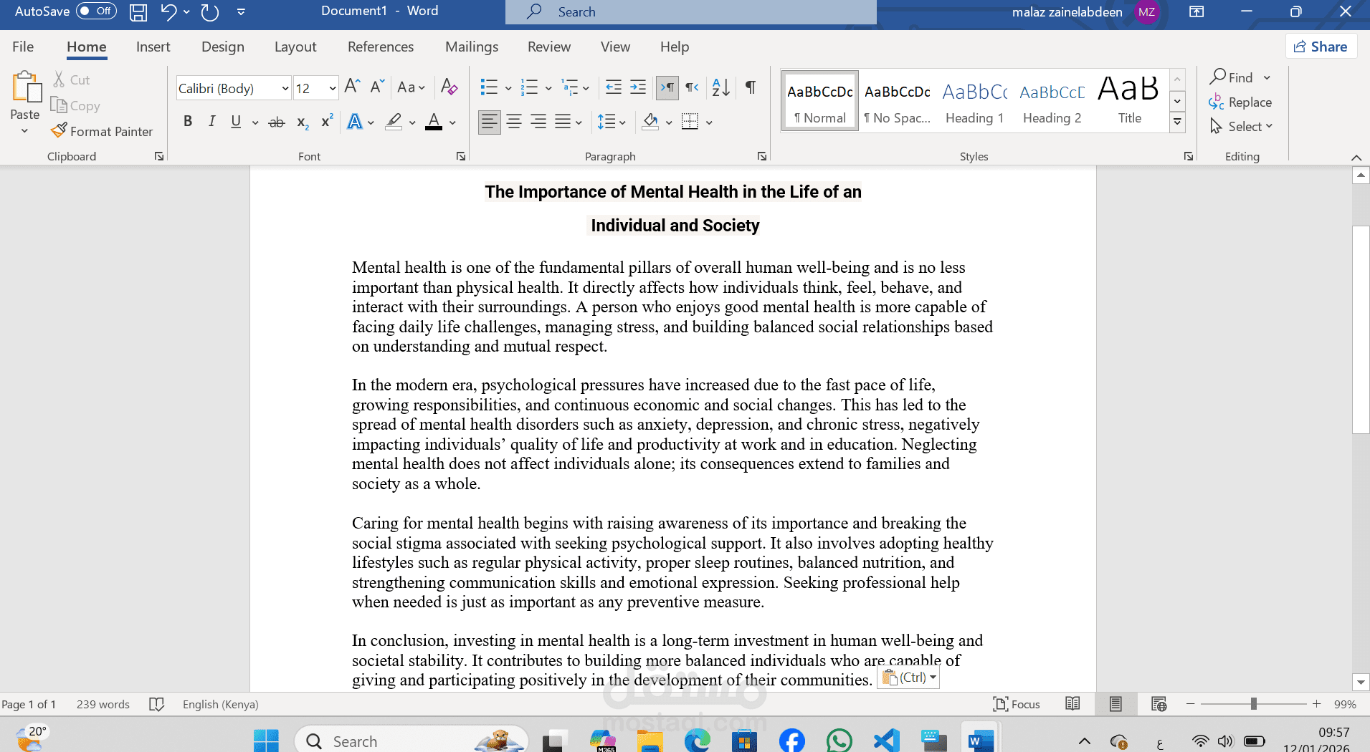Click the 239 words count
The image size is (1370, 752).
click(103, 704)
